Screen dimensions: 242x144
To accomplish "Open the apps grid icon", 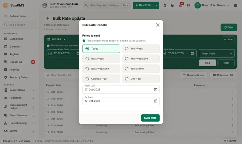I will tap(236, 5).
